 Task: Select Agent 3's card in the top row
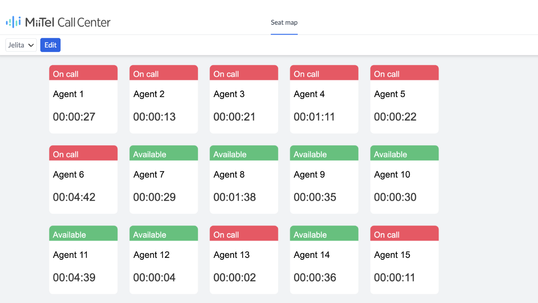click(x=243, y=99)
